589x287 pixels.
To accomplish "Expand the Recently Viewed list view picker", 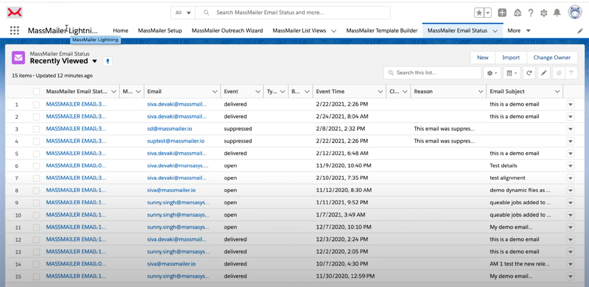I will coord(95,61).
